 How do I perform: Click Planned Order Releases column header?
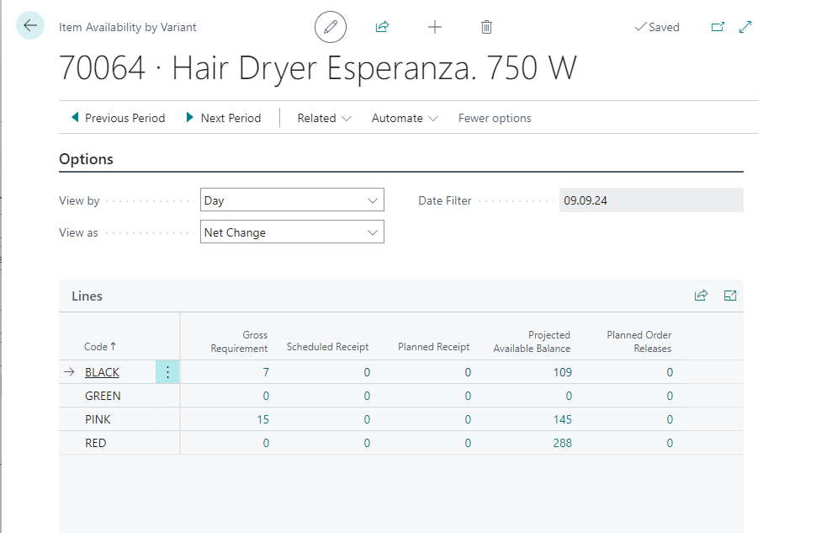point(638,341)
